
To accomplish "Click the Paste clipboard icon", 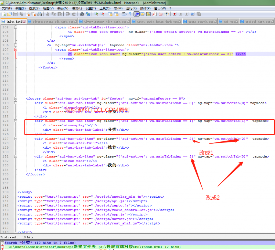I will pyautogui.click(x=60, y=14).
